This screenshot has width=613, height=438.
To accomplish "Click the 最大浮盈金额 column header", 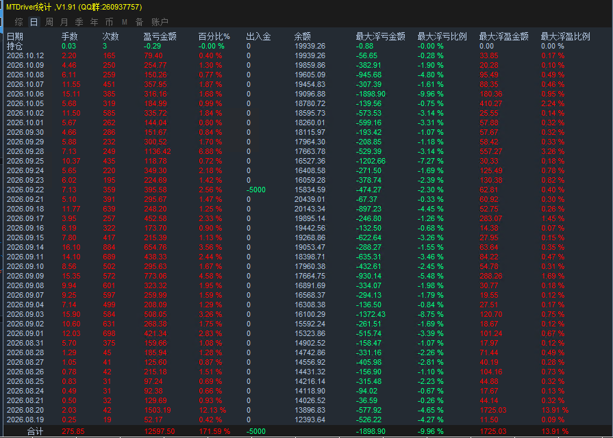I will click(x=504, y=37).
